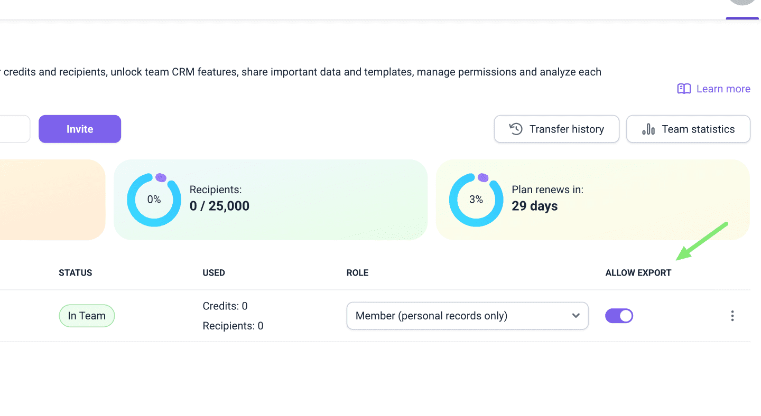Click the input field left of Invite

pyautogui.click(x=14, y=129)
